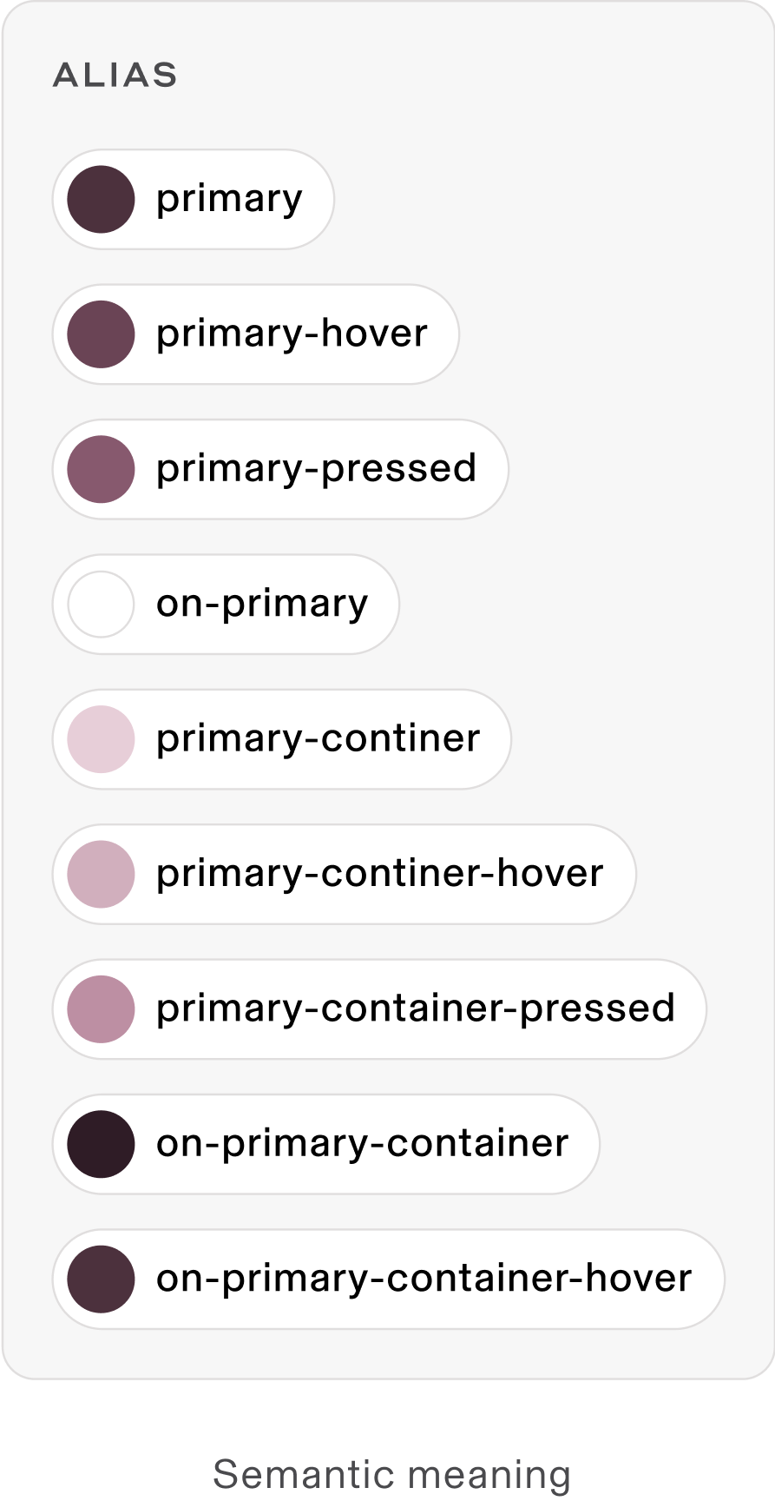Click the ALIAS section heading
The width and height of the screenshot is (775, 1501).
point(115,76)
